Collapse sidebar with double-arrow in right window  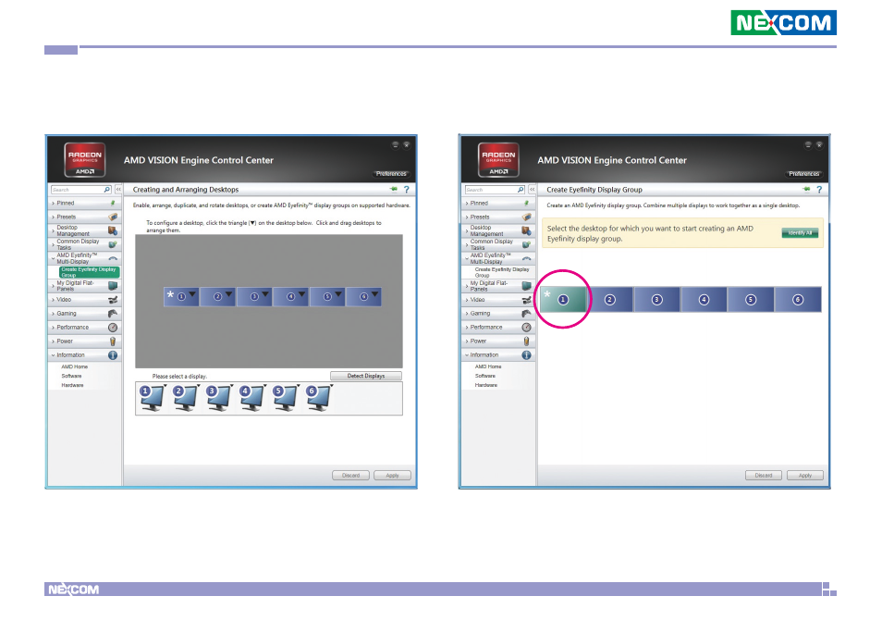click(533, 190)
